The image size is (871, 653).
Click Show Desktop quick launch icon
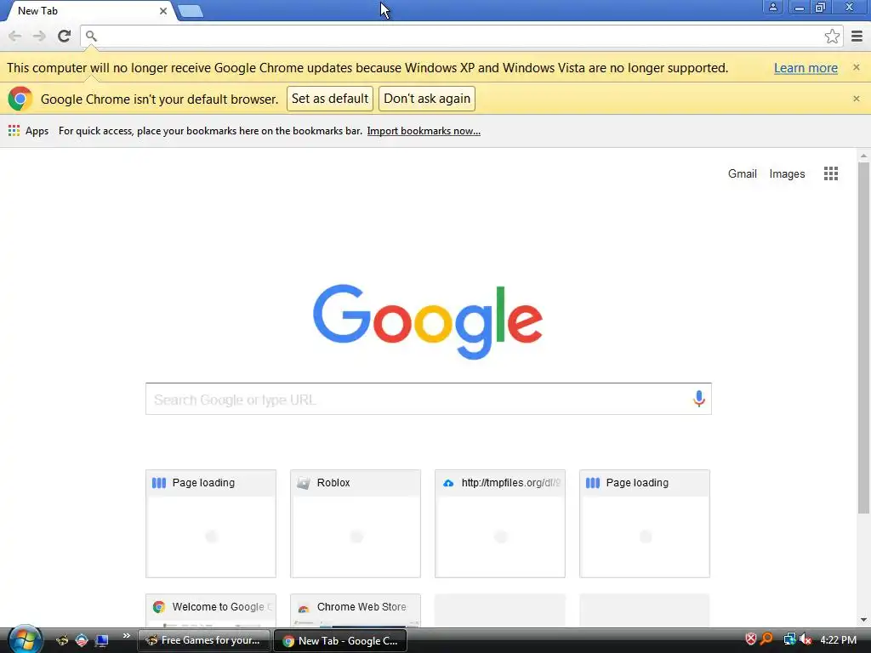point(102,640)
